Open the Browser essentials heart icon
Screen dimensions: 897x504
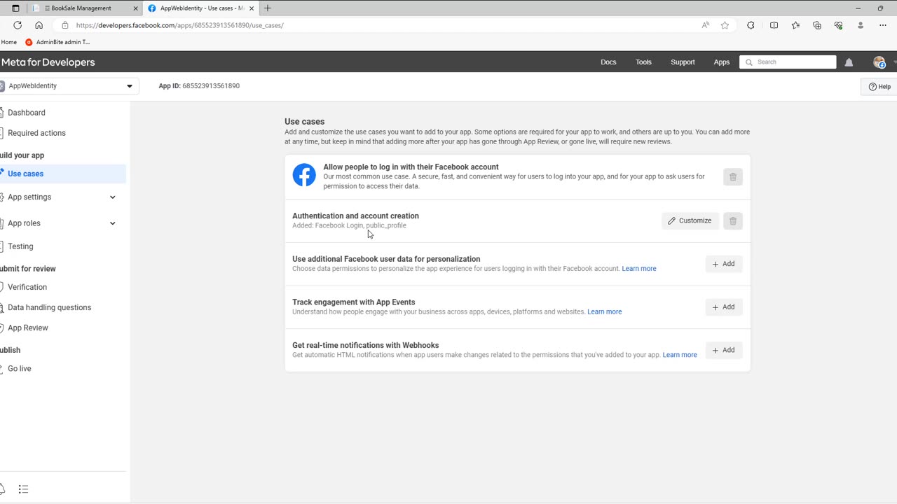(838, 25)
